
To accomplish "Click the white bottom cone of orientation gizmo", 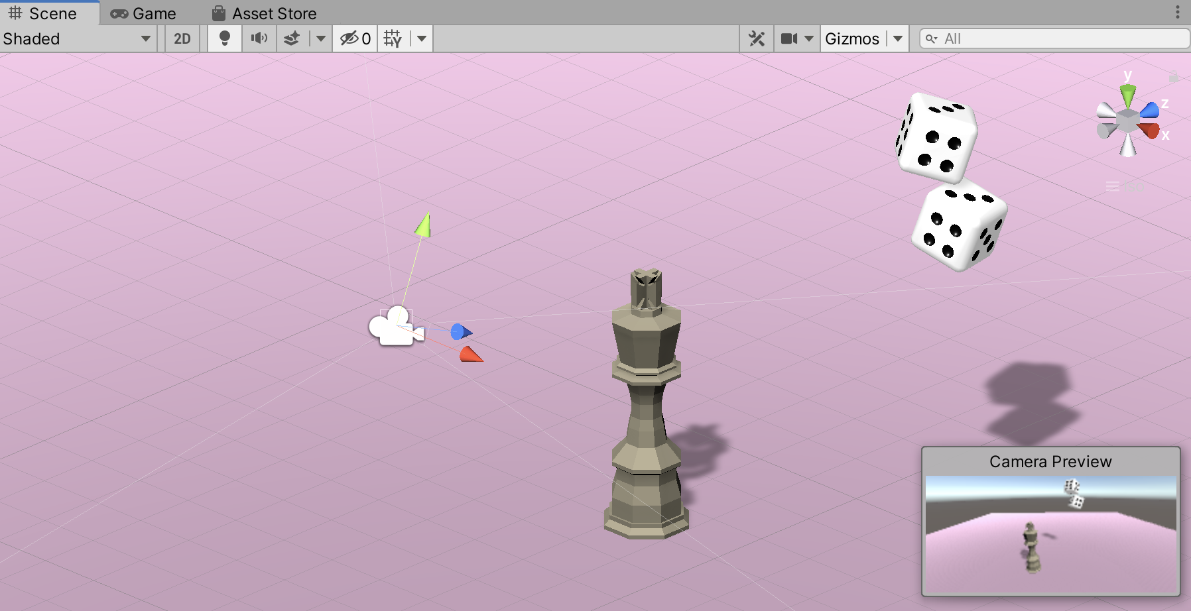I will 1128,145.
